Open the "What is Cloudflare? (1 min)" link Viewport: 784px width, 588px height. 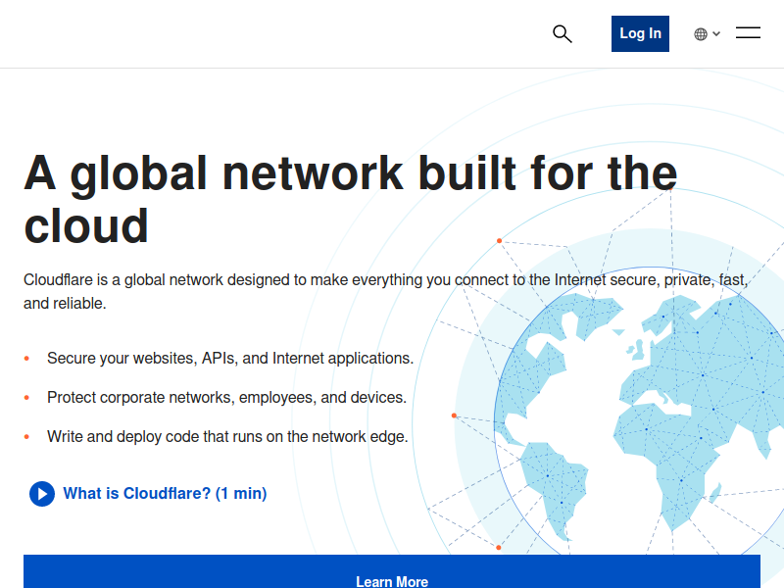[x=165, y=494]
